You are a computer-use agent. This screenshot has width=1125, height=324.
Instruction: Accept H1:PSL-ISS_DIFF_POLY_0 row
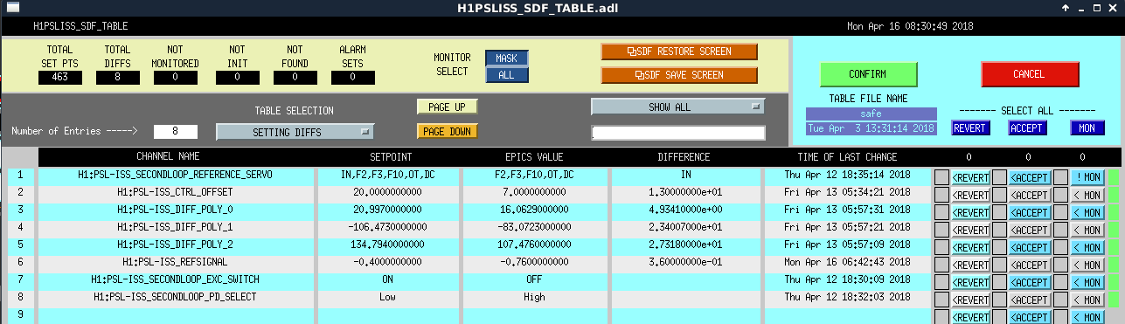click(x=1031, y=211)
